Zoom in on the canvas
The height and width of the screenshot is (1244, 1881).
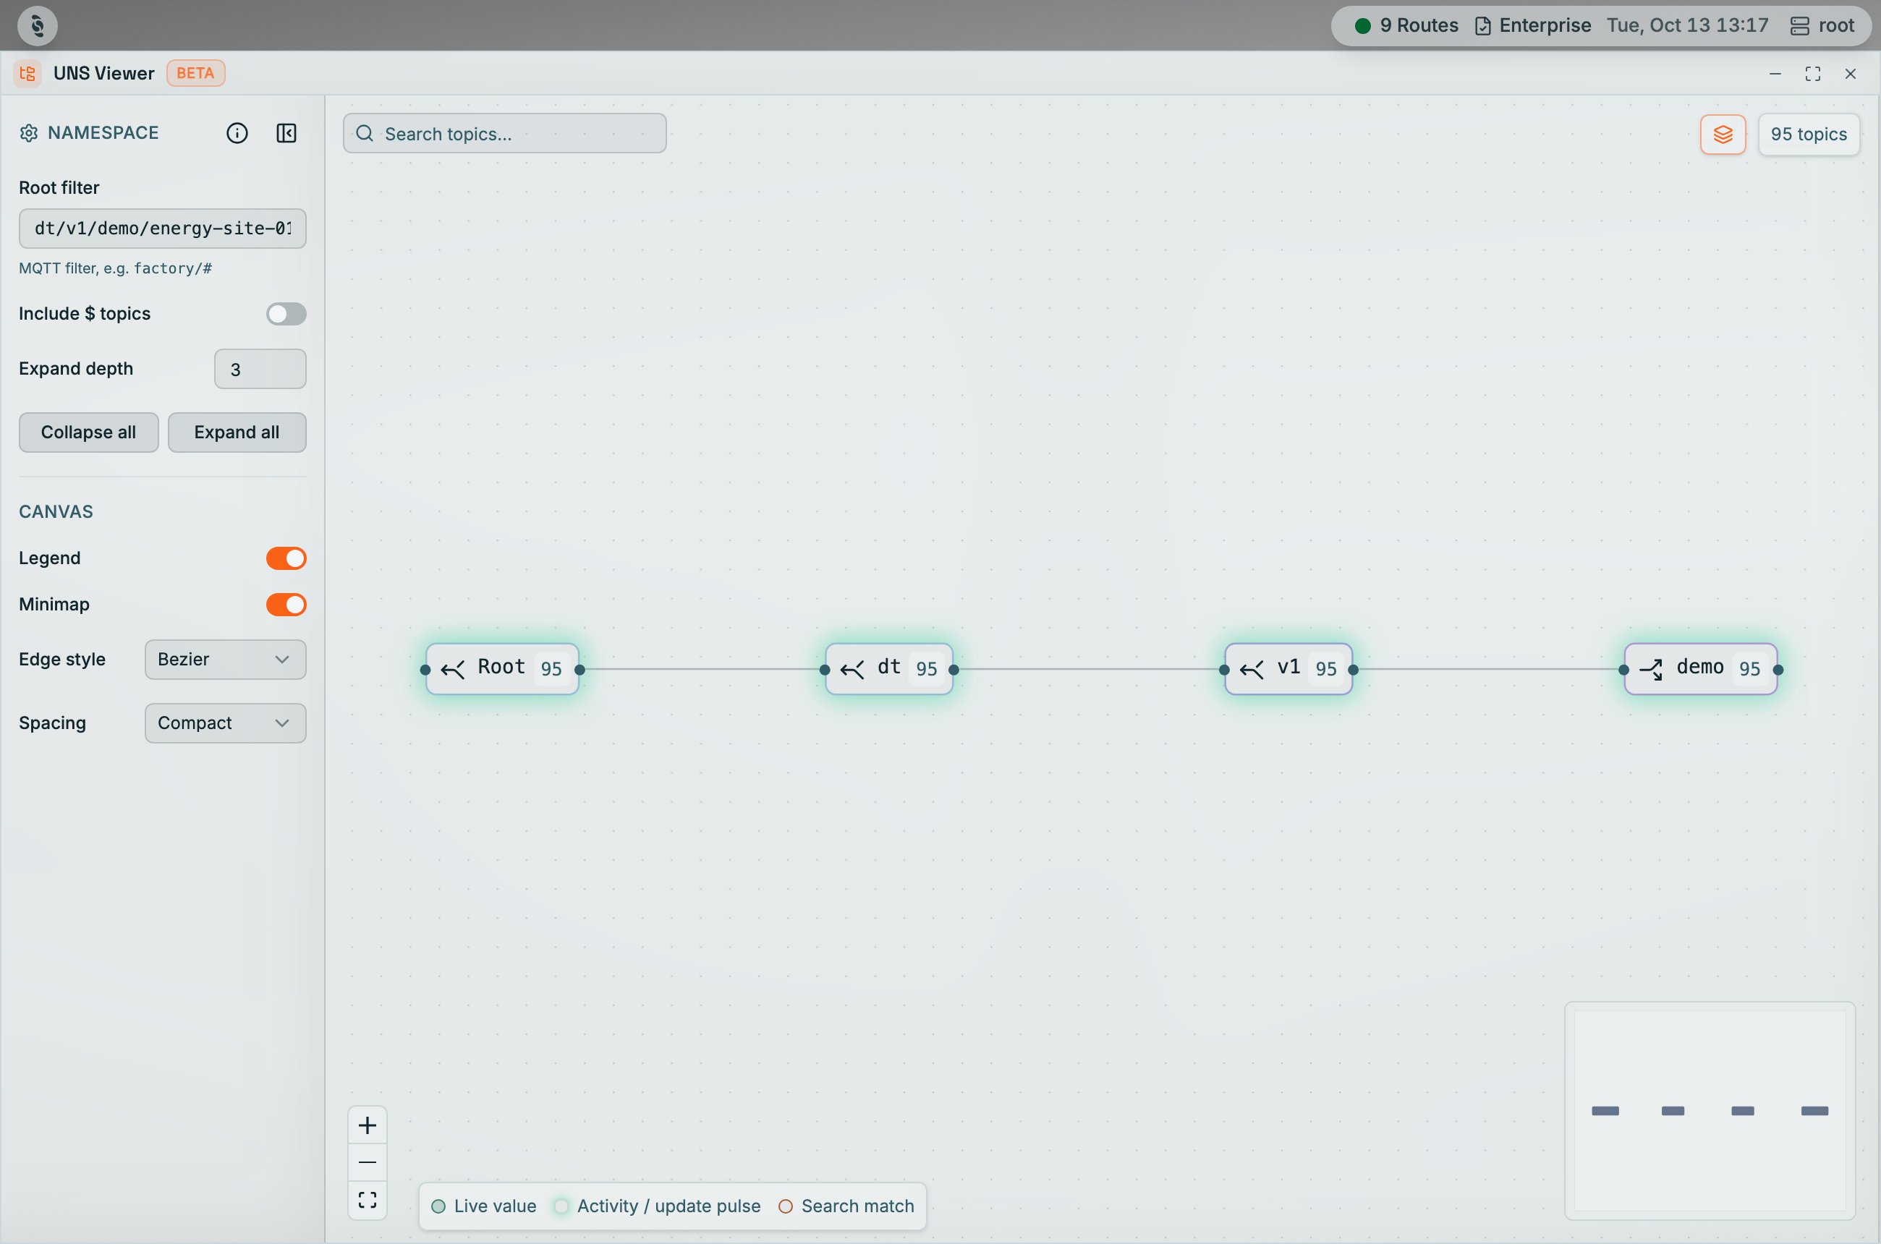368,1125
